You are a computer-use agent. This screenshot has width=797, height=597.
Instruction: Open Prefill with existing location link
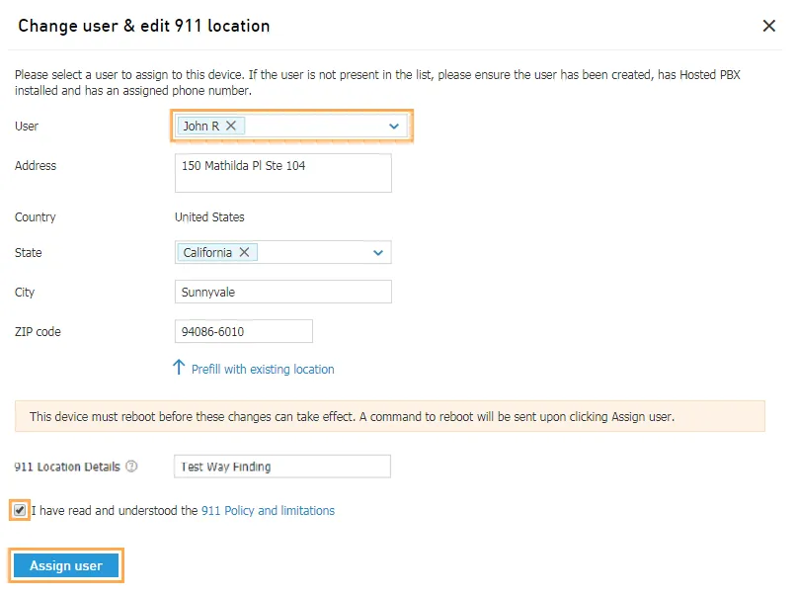point(263,370)
